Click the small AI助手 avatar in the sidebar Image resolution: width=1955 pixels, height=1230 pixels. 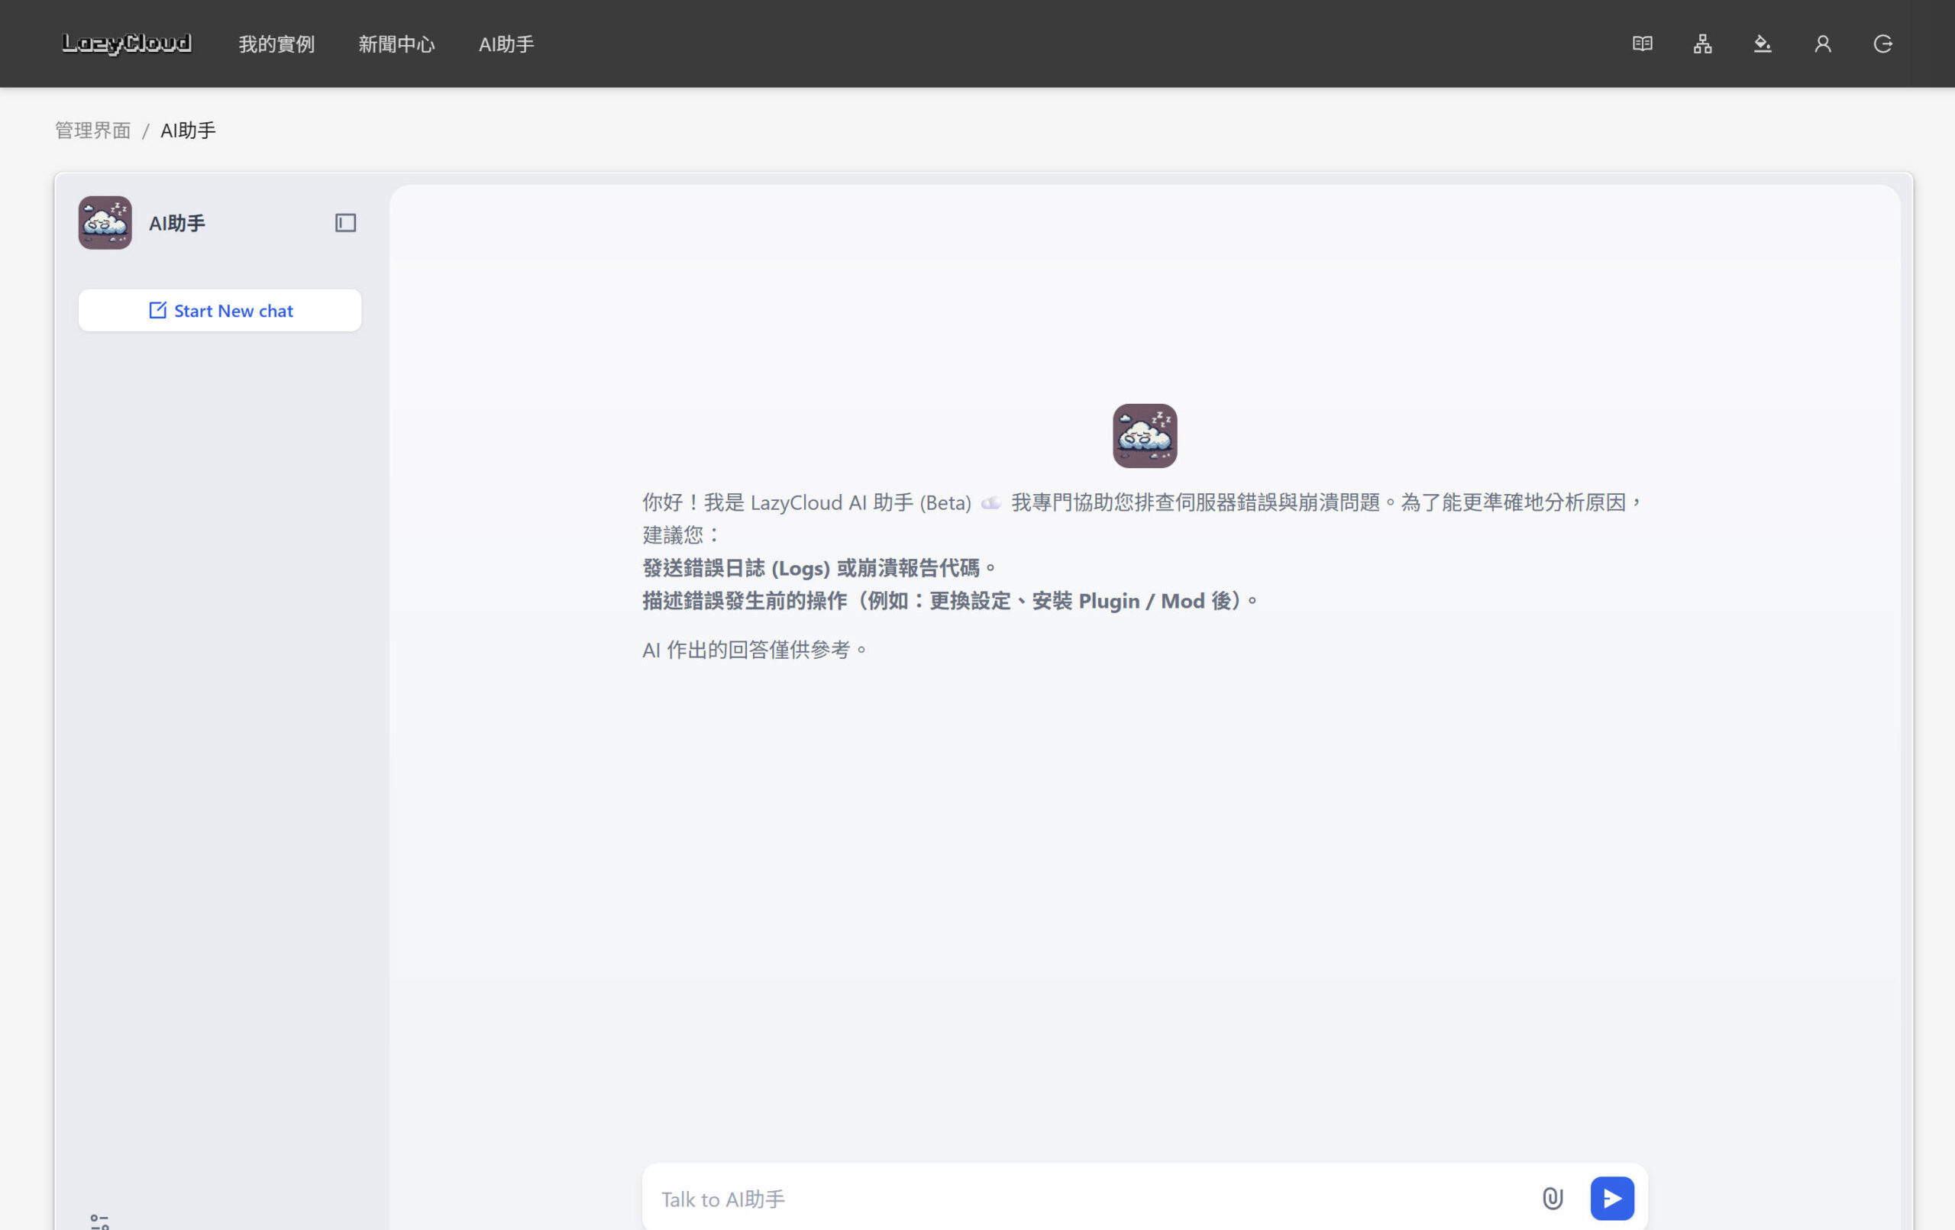104,222
